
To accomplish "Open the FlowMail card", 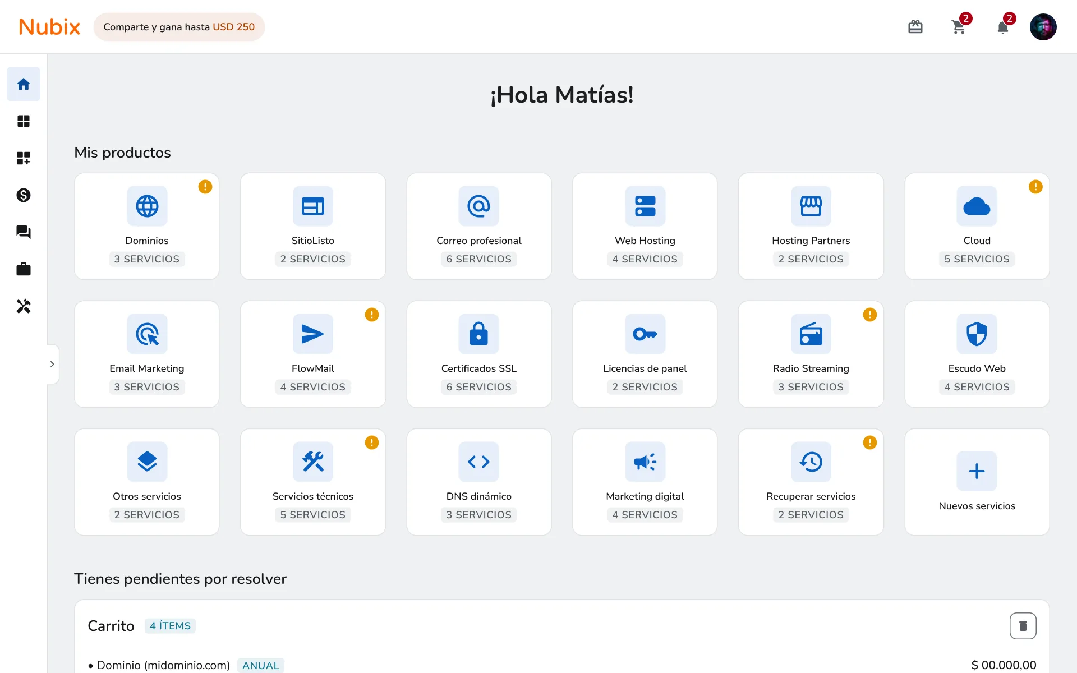I will 313,354.
